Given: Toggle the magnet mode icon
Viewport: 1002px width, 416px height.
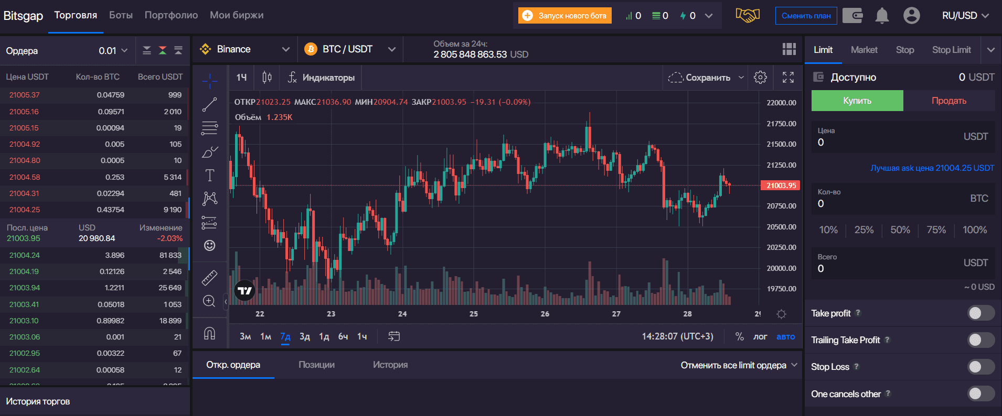Looking at the screenshot, I should [x=209, y=334].
